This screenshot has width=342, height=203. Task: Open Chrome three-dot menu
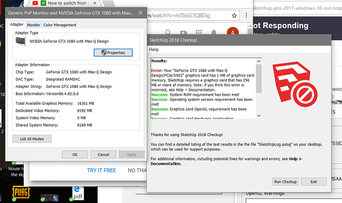coord(246,15)
